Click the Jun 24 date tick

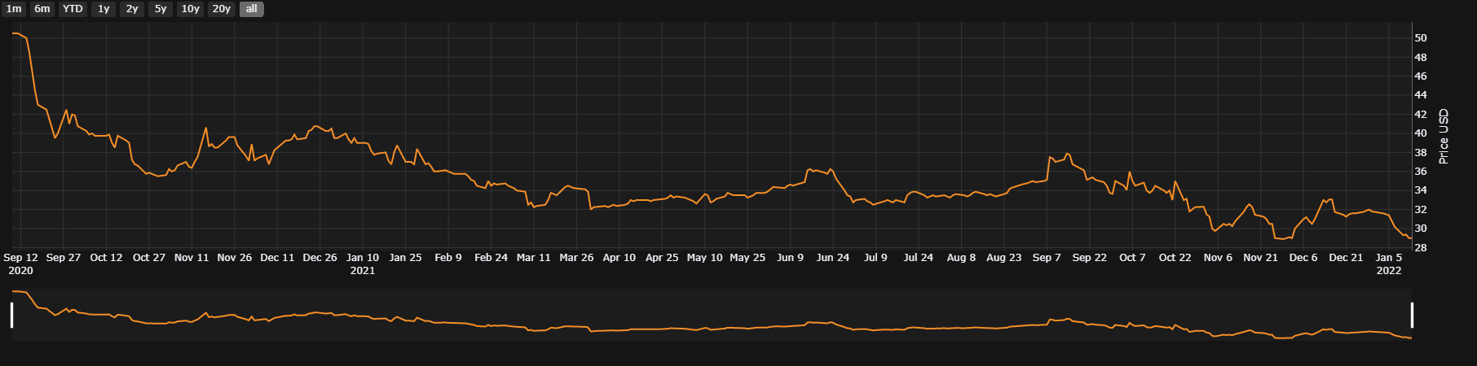coord(833,257)
